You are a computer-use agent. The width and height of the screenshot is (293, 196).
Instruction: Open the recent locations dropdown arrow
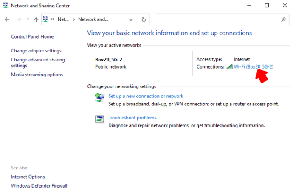[x=28, y=19]
